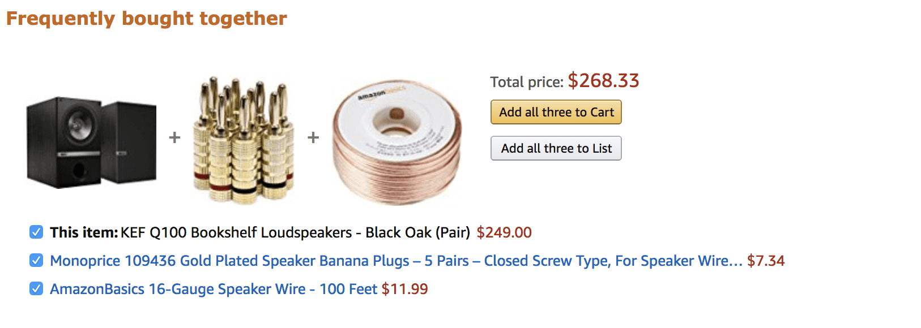
Task: Uncheck the Monoprice Banana Plugs checkbox
Action: coord(36,260)
